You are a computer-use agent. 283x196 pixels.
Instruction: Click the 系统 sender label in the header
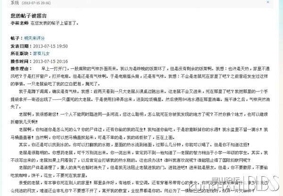[x=15, y=2]
